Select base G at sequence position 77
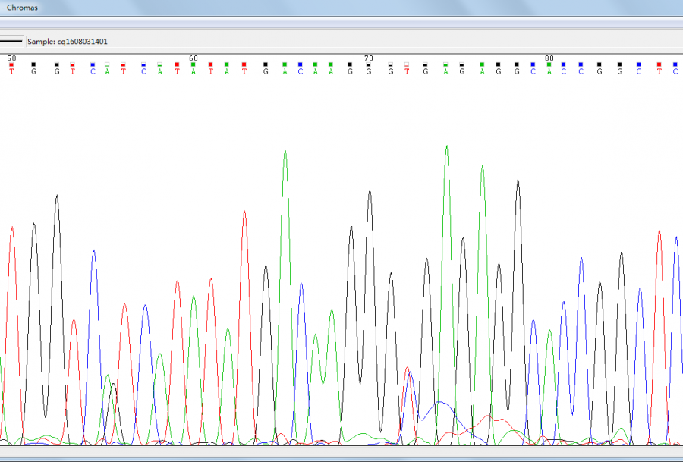This screenshot has height=462, width=683. [499, 71]
